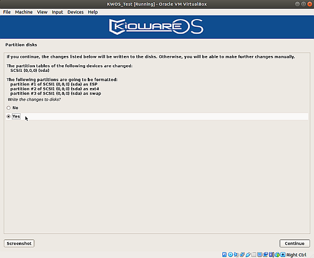Click the network adapter icon in status bar

point(242,254)
